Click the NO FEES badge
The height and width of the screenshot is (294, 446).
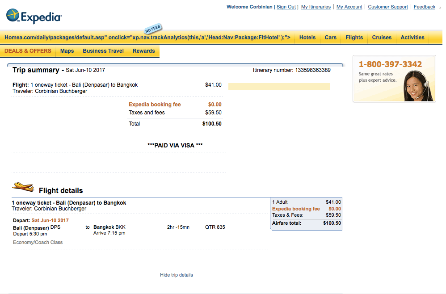point(152,29)
